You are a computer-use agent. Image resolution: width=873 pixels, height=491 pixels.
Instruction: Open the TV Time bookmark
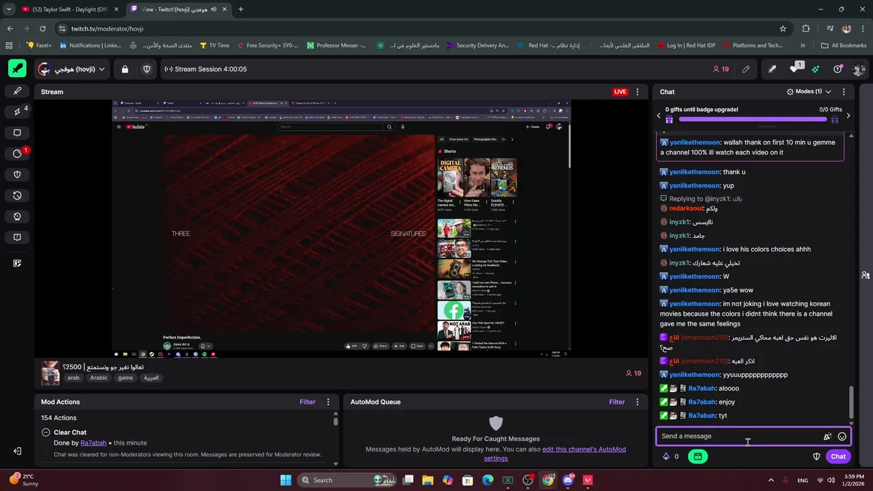[214, 46]
